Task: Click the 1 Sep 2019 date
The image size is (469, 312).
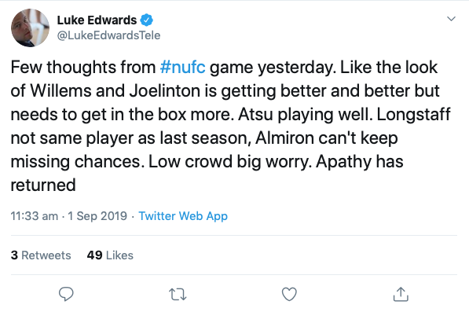Action: [97, 216]
